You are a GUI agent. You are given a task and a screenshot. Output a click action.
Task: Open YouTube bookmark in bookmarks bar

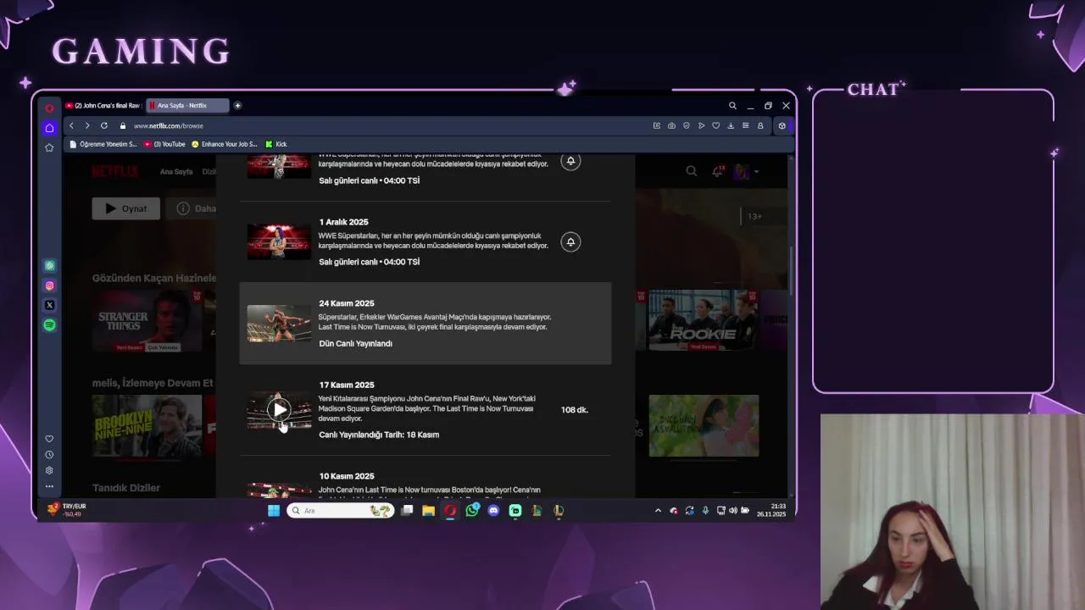coord(164,144)
